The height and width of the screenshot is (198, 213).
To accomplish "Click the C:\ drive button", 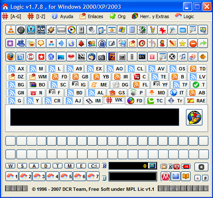I will [x=94, y=166].
